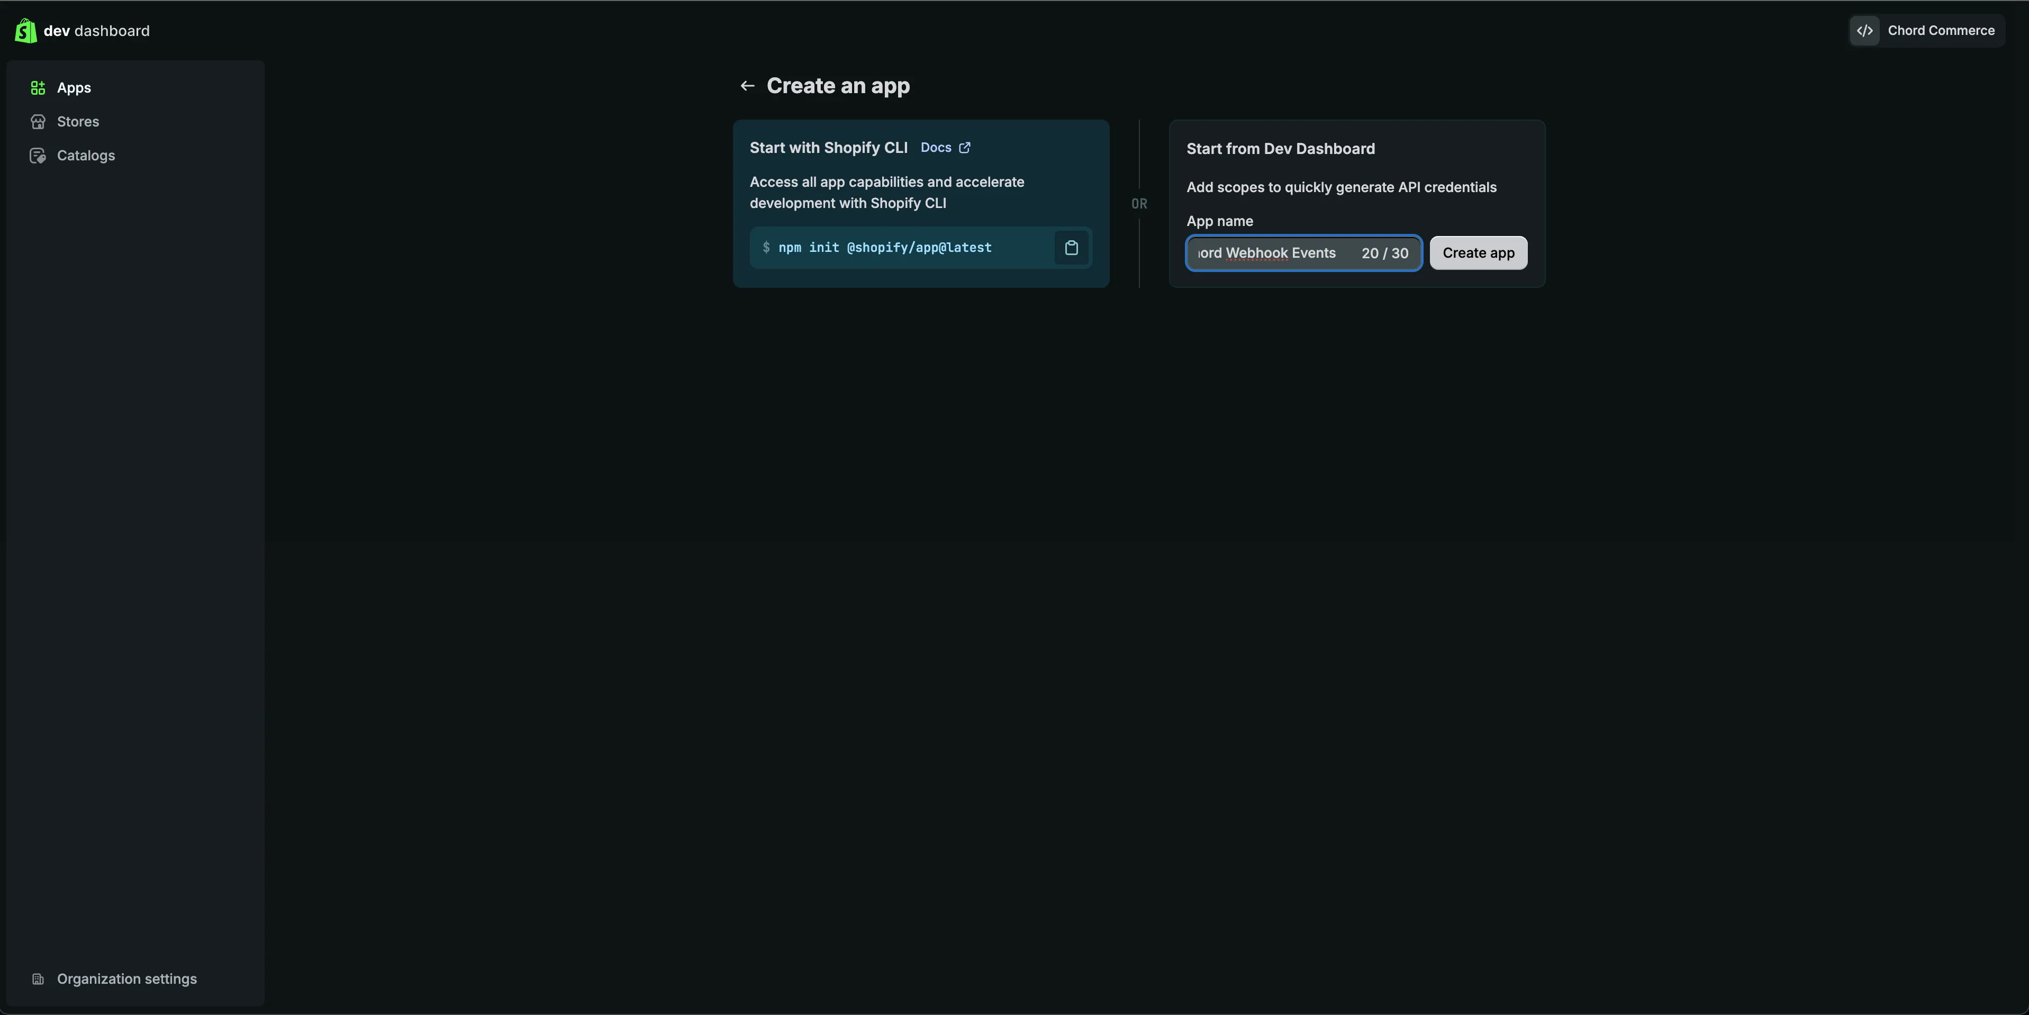The height and width of the screenshot is (1015, 2029).
Task: Focus the App name input field
Action: [1303, 253]
